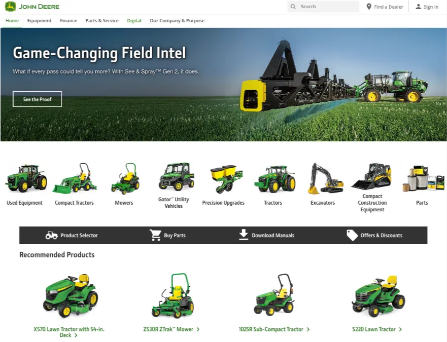This screenshot has height=342, width=447.
Task: Open the Mowers equipment category
Action: click(123, 178)
